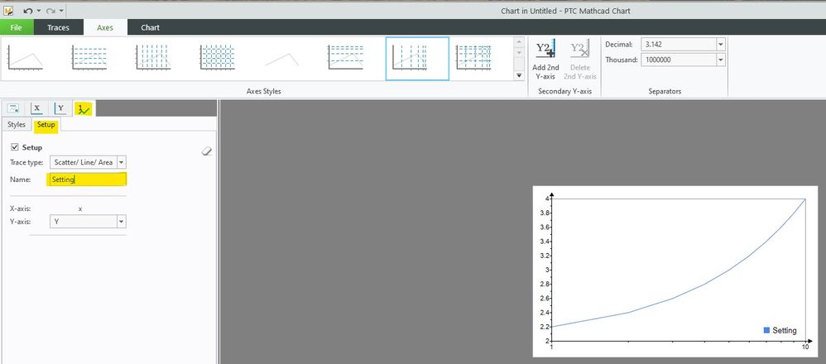Open the Y axis settings panel
Viewport: 826px width, 364px height.
60,108
